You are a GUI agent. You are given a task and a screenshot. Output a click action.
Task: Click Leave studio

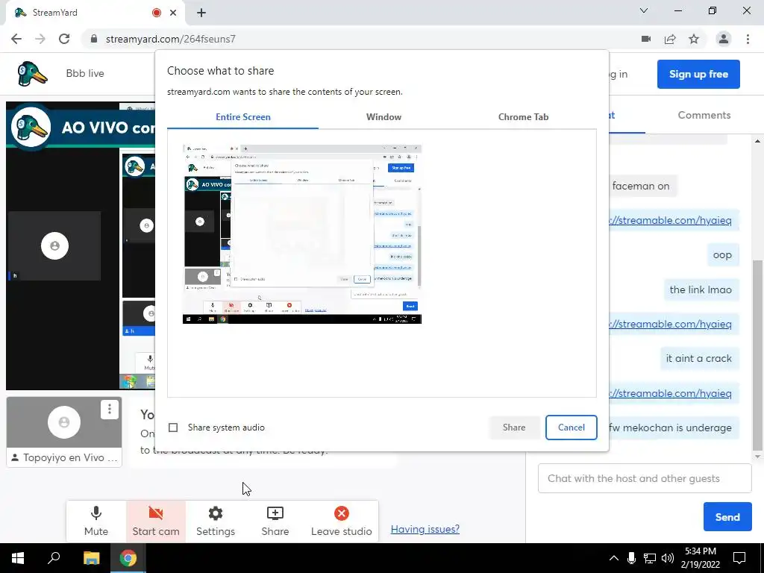(x=342, y=521)
